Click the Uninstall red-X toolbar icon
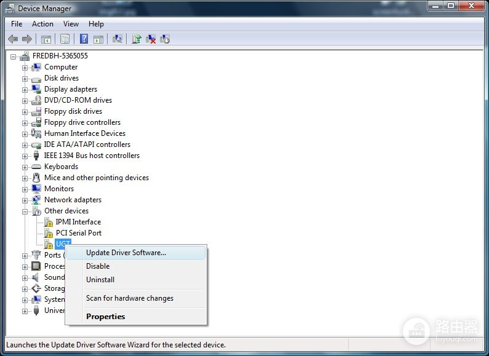Screen dimensions: 489x356 151,39
